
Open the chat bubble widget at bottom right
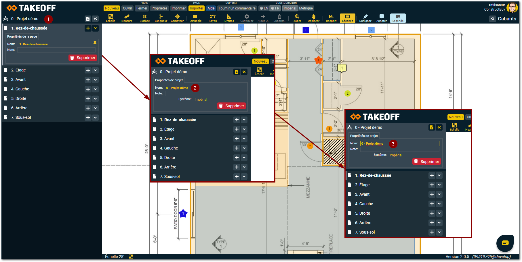tap(505, 243)
